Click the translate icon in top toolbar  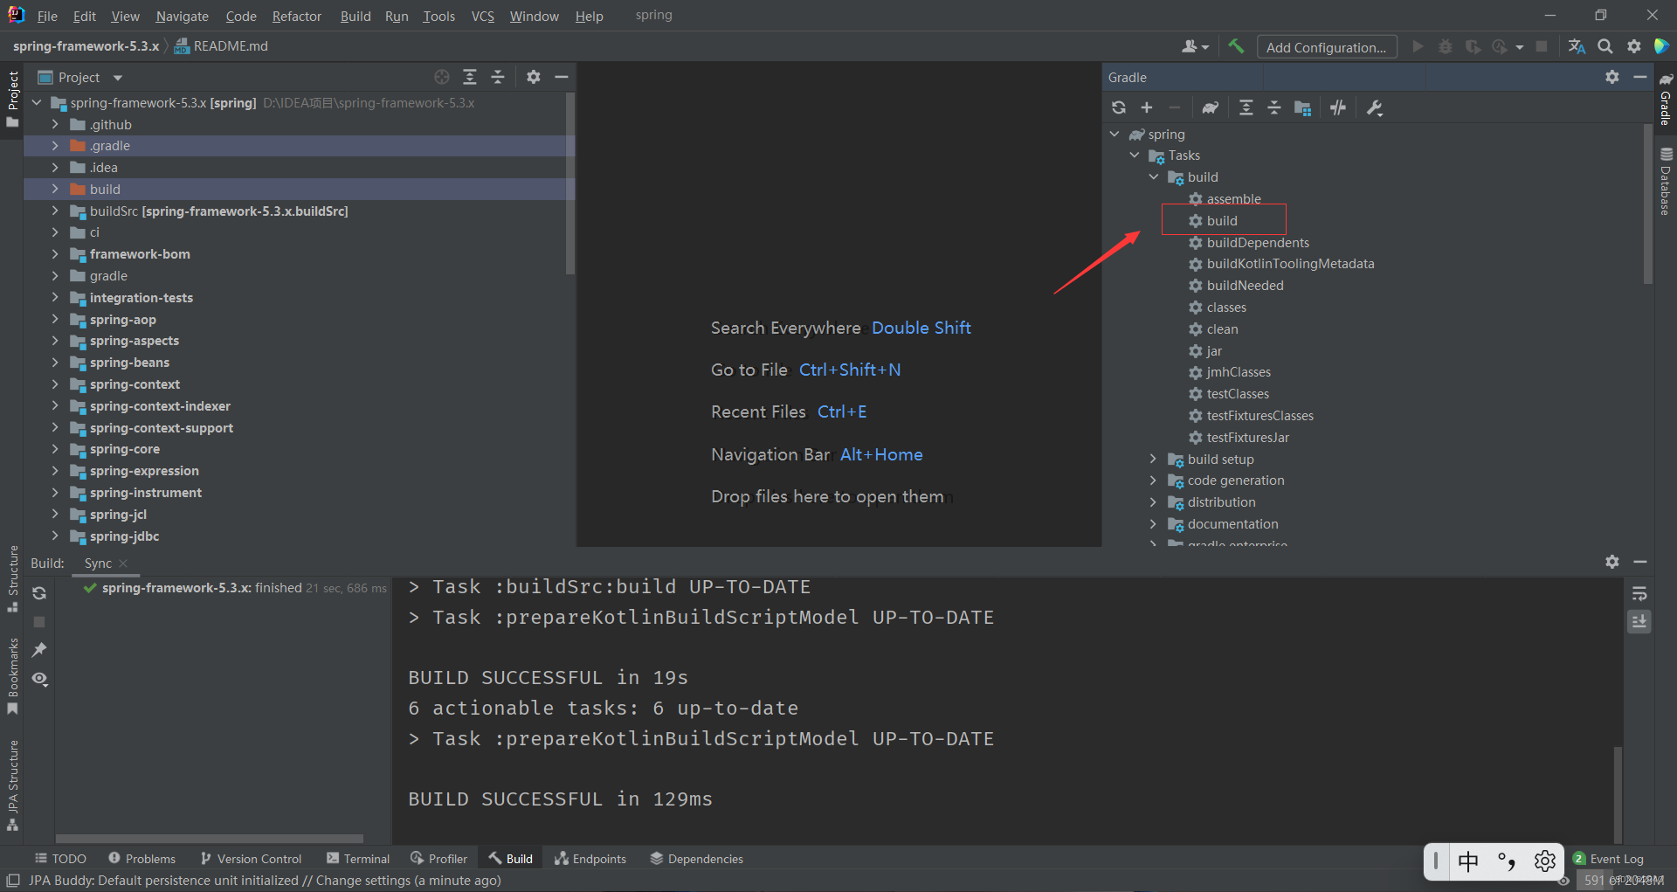(x=1577, y=46)
